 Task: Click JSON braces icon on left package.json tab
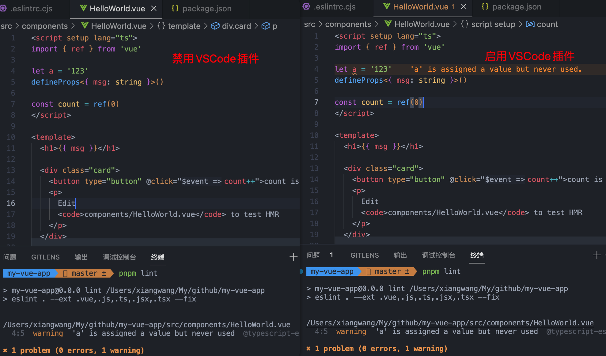[175, 8]
